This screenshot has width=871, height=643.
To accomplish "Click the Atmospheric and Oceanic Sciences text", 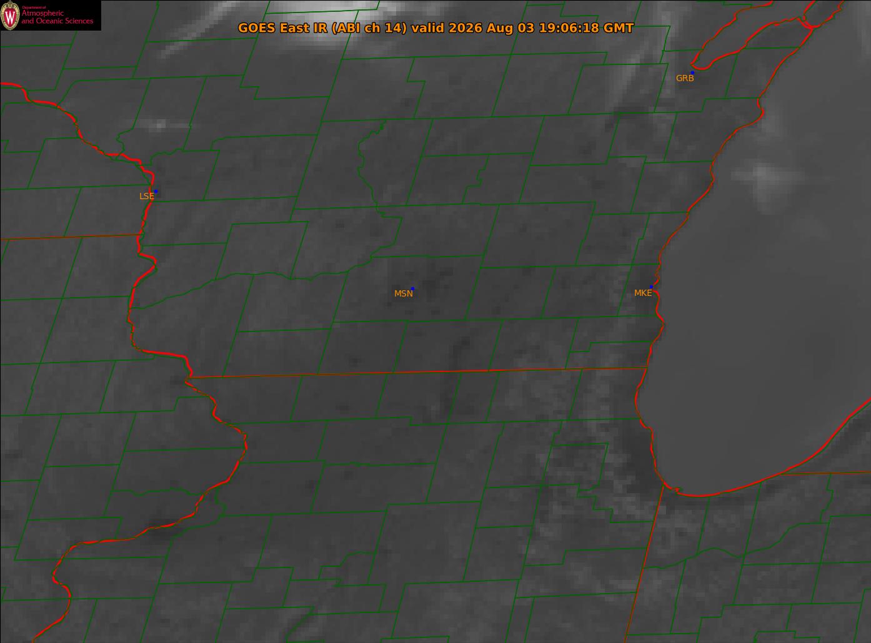I will pos(57,16).
